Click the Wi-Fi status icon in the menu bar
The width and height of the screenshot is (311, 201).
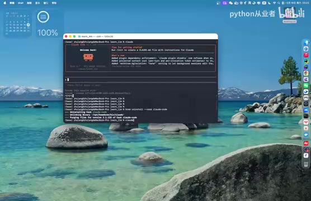pos(274,3)
